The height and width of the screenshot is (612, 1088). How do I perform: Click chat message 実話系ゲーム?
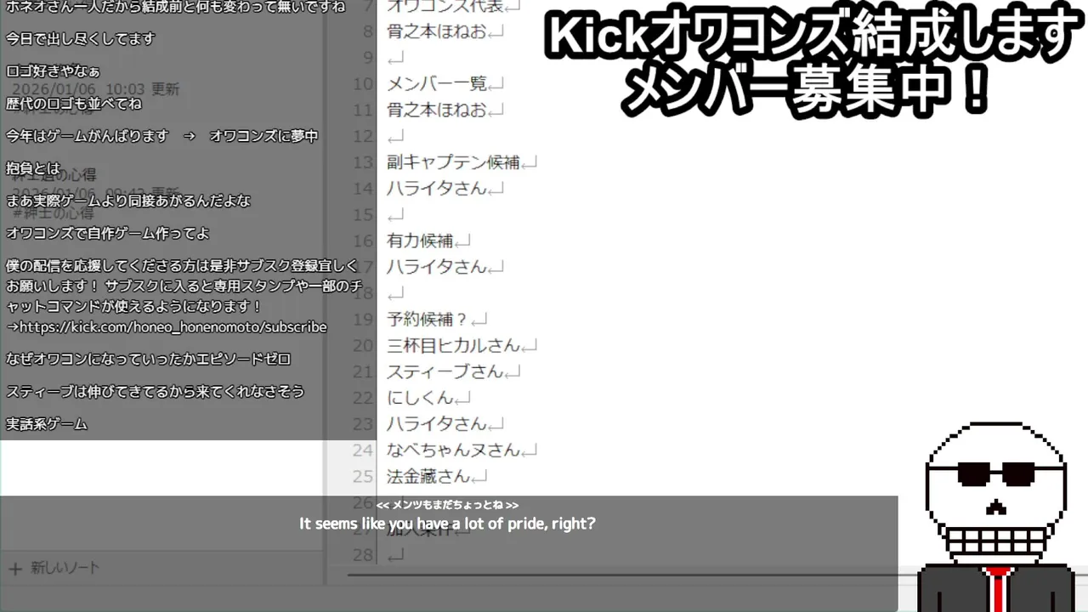click(47, 424)
